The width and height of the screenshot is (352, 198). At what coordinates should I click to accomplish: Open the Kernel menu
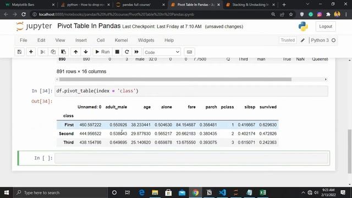click(121, 40)
